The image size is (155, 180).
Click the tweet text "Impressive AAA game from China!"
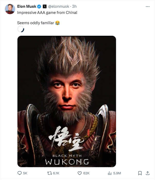click(x=47, y=13)
